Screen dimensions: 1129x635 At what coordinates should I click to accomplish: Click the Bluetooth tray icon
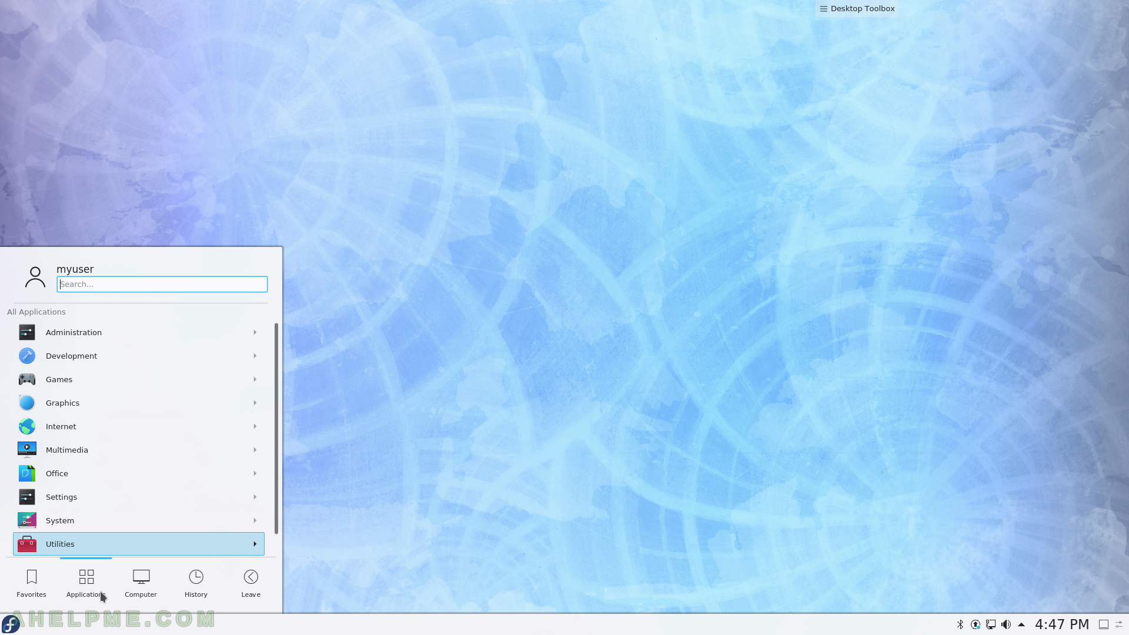(960, 624)
